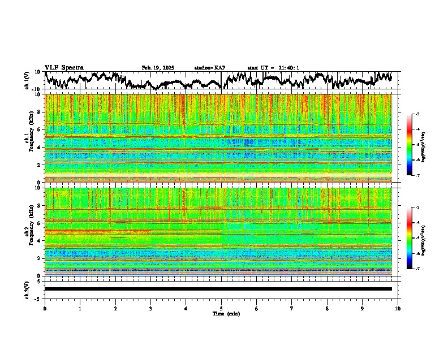Click time axis tick label "4"
The height and width of the screenshot is (346, 448).
[x=186, y=309]
